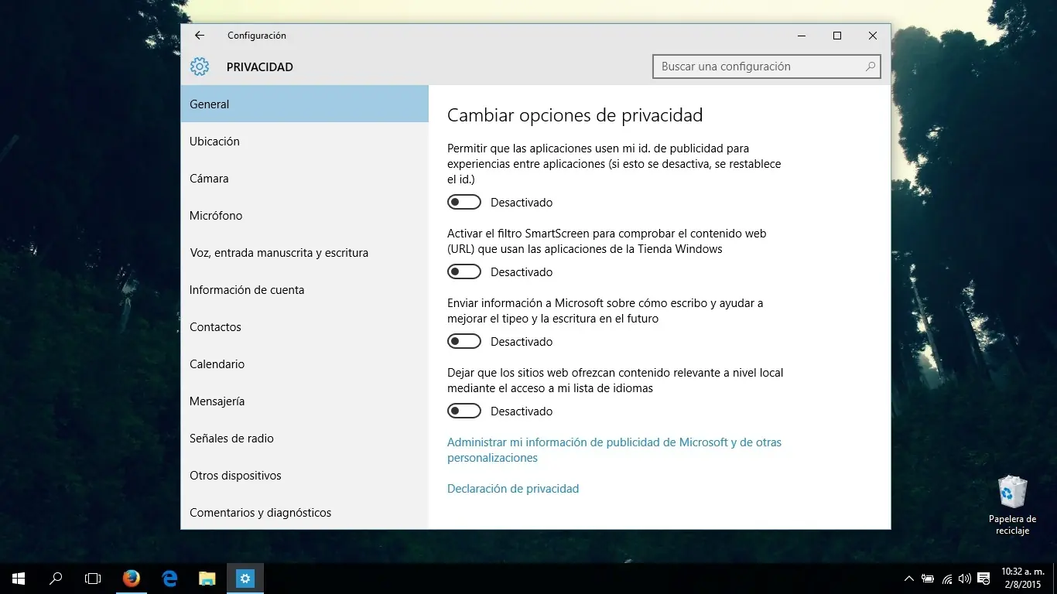Select the Settings app taskbar icon

click(245, 579)
